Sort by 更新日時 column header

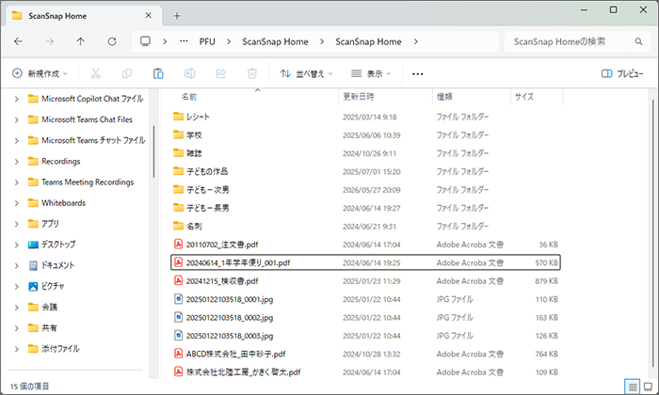pyautogui.click(x=358, y=97)
